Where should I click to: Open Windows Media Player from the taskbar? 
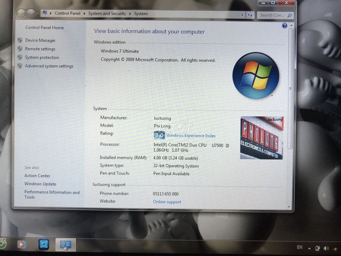[x=21, y=244]
